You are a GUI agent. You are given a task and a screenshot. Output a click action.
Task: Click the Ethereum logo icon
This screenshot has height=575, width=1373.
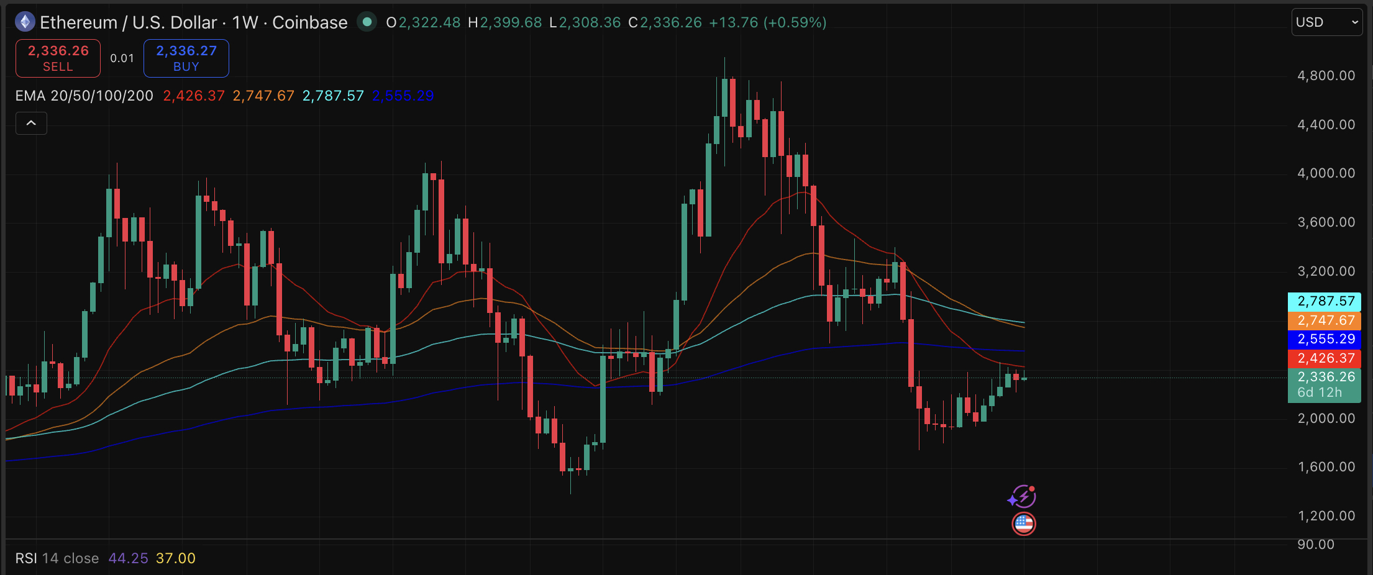coord(25,22)
